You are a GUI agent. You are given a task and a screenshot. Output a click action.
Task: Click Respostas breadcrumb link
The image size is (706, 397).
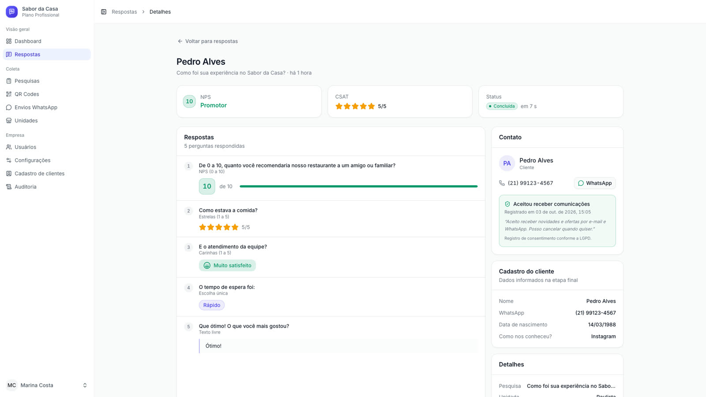pos(124,12)
